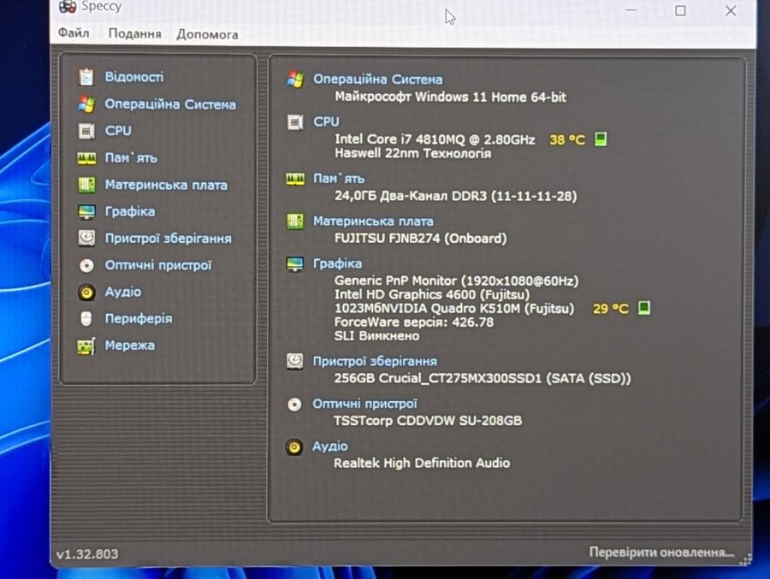Click Графіка heading link in summary

[x=337, y=263]
